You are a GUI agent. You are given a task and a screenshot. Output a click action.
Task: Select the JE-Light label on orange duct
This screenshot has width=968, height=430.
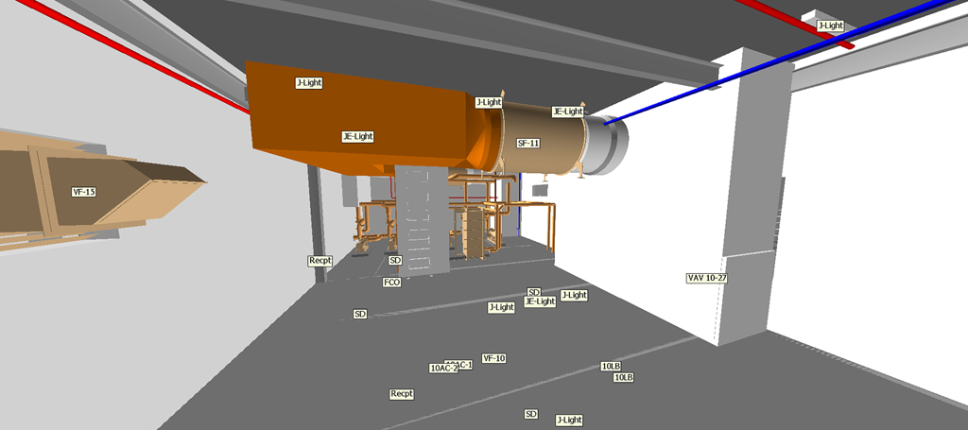click(357, 137)
